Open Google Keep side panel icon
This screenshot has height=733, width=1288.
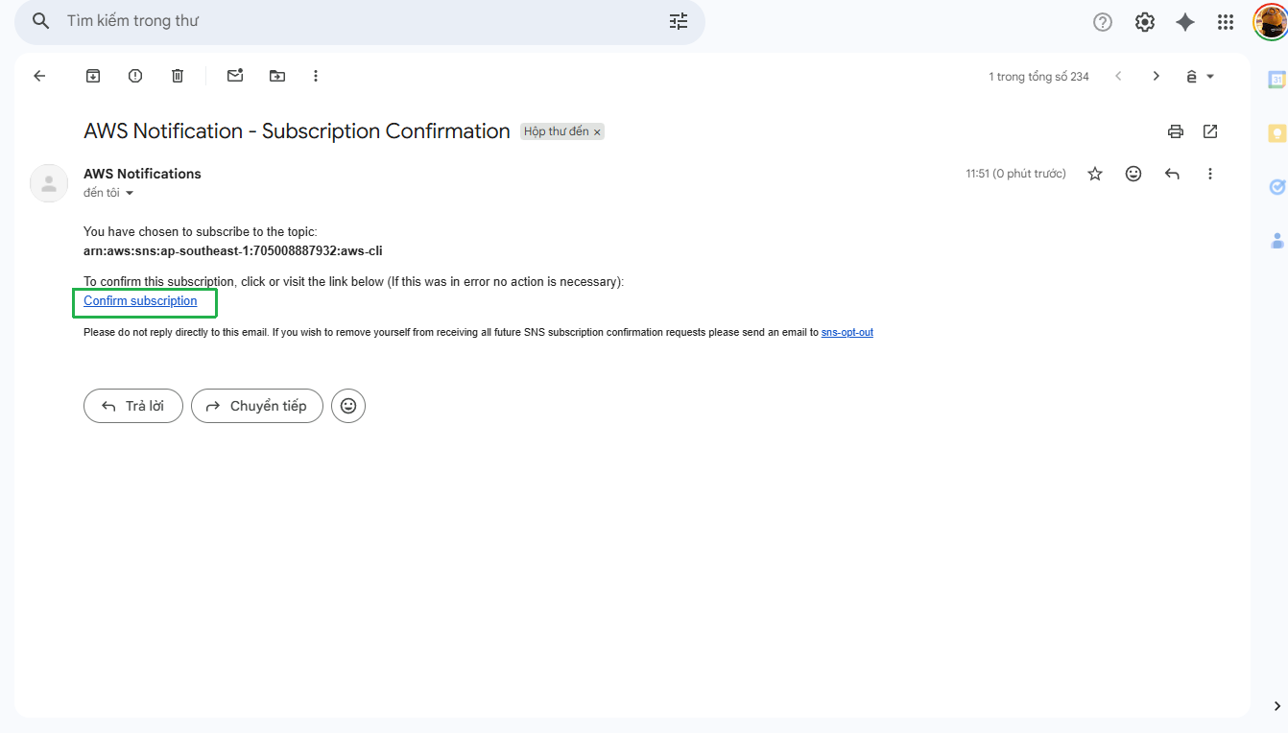pyautogui.click(x=1276, y=134)
